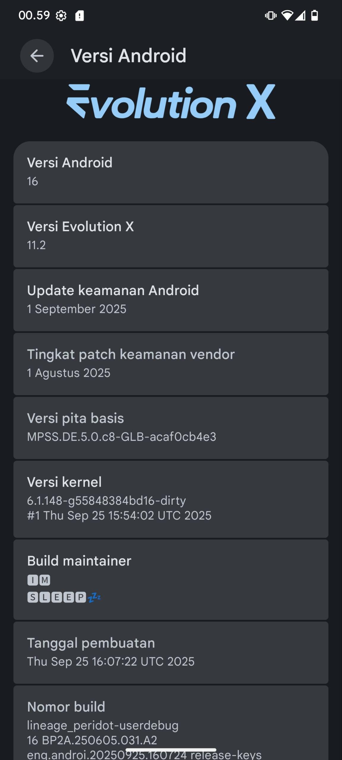Tap the Tanggal pembuatan row
Image resolution: width=342 pixels, height=760 pixels.
[171, 653]
